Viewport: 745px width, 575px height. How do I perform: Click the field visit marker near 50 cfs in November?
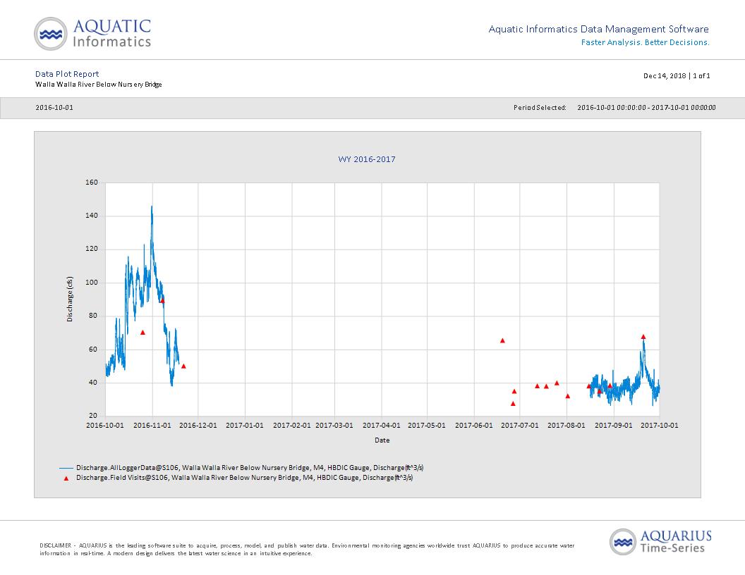[x=183, y=366]
